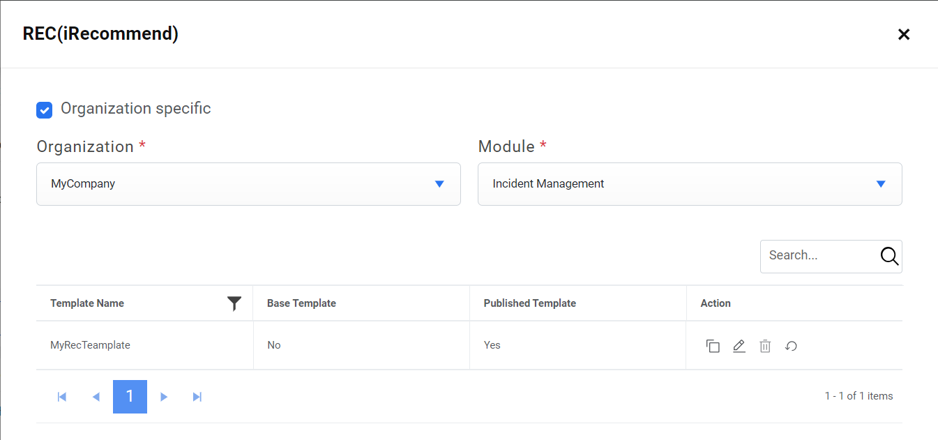Select page 1 in the pager

tap(130, 397)
